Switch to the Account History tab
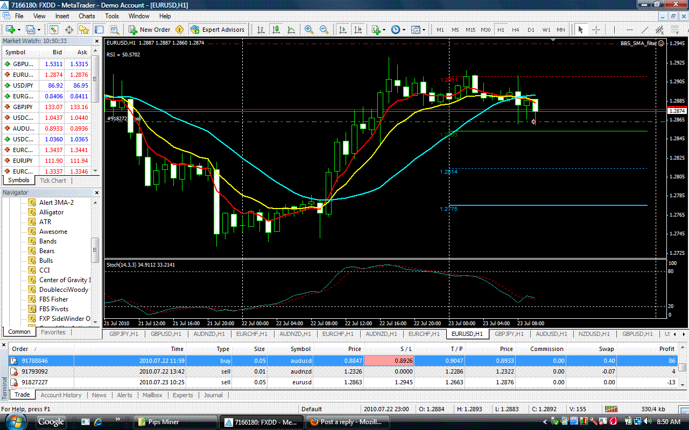This screenshot has height=430, width=689. (x=61, y=395)
